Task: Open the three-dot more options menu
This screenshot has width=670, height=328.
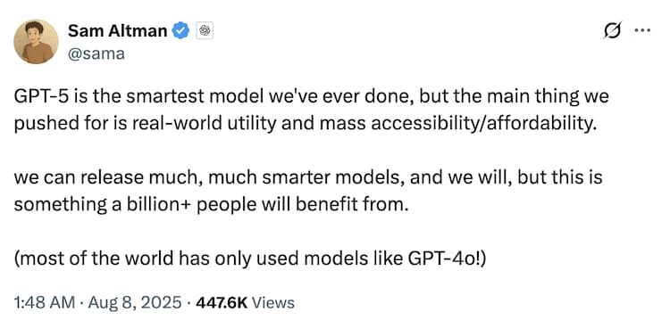Action: [x=642, y=30]
